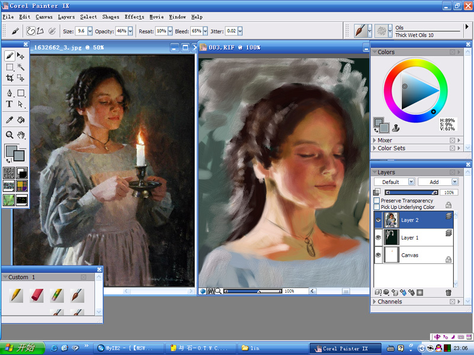Choose the Rectangular Selection tool
474x355 pixels.
[9, 67]
